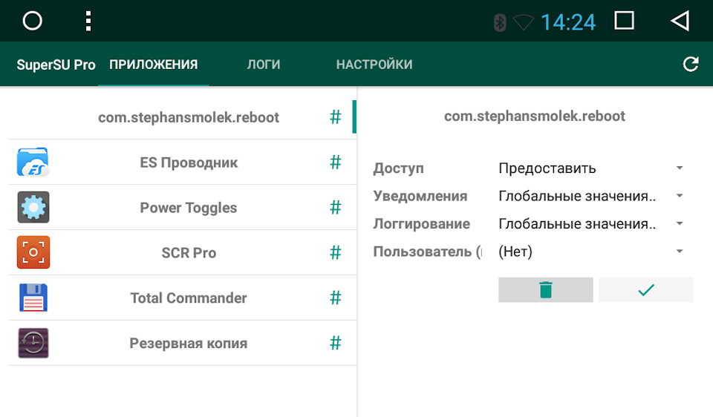713x417 pixels.
Task: Tap the back triangle navigation button
Action: click(x=680, y=21)
